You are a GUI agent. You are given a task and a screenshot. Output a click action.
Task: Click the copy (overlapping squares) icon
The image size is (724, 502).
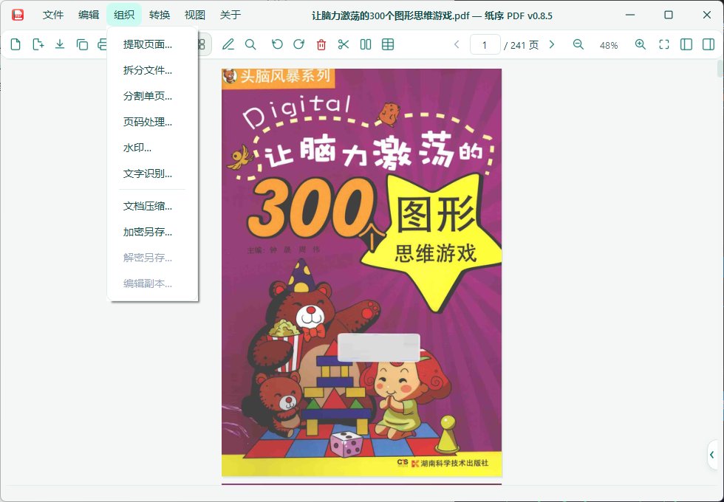pyautogui.click(x=82, y=45)
